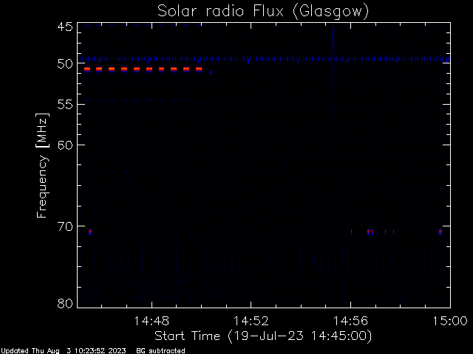
Task: Click the 'Solar radio Flux (Glasgow)' title
Action: click(263, 12)
